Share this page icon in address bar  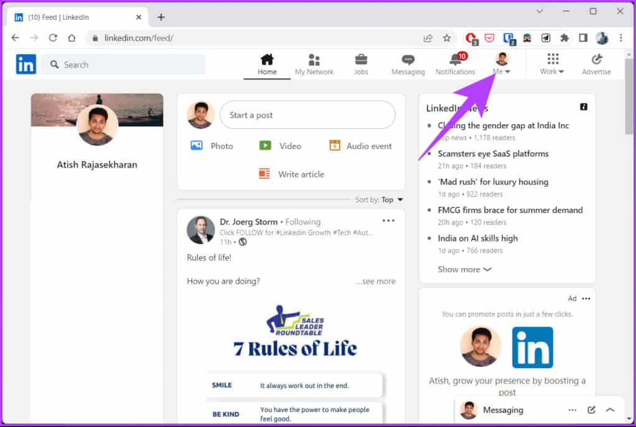[x=427, y=38]
